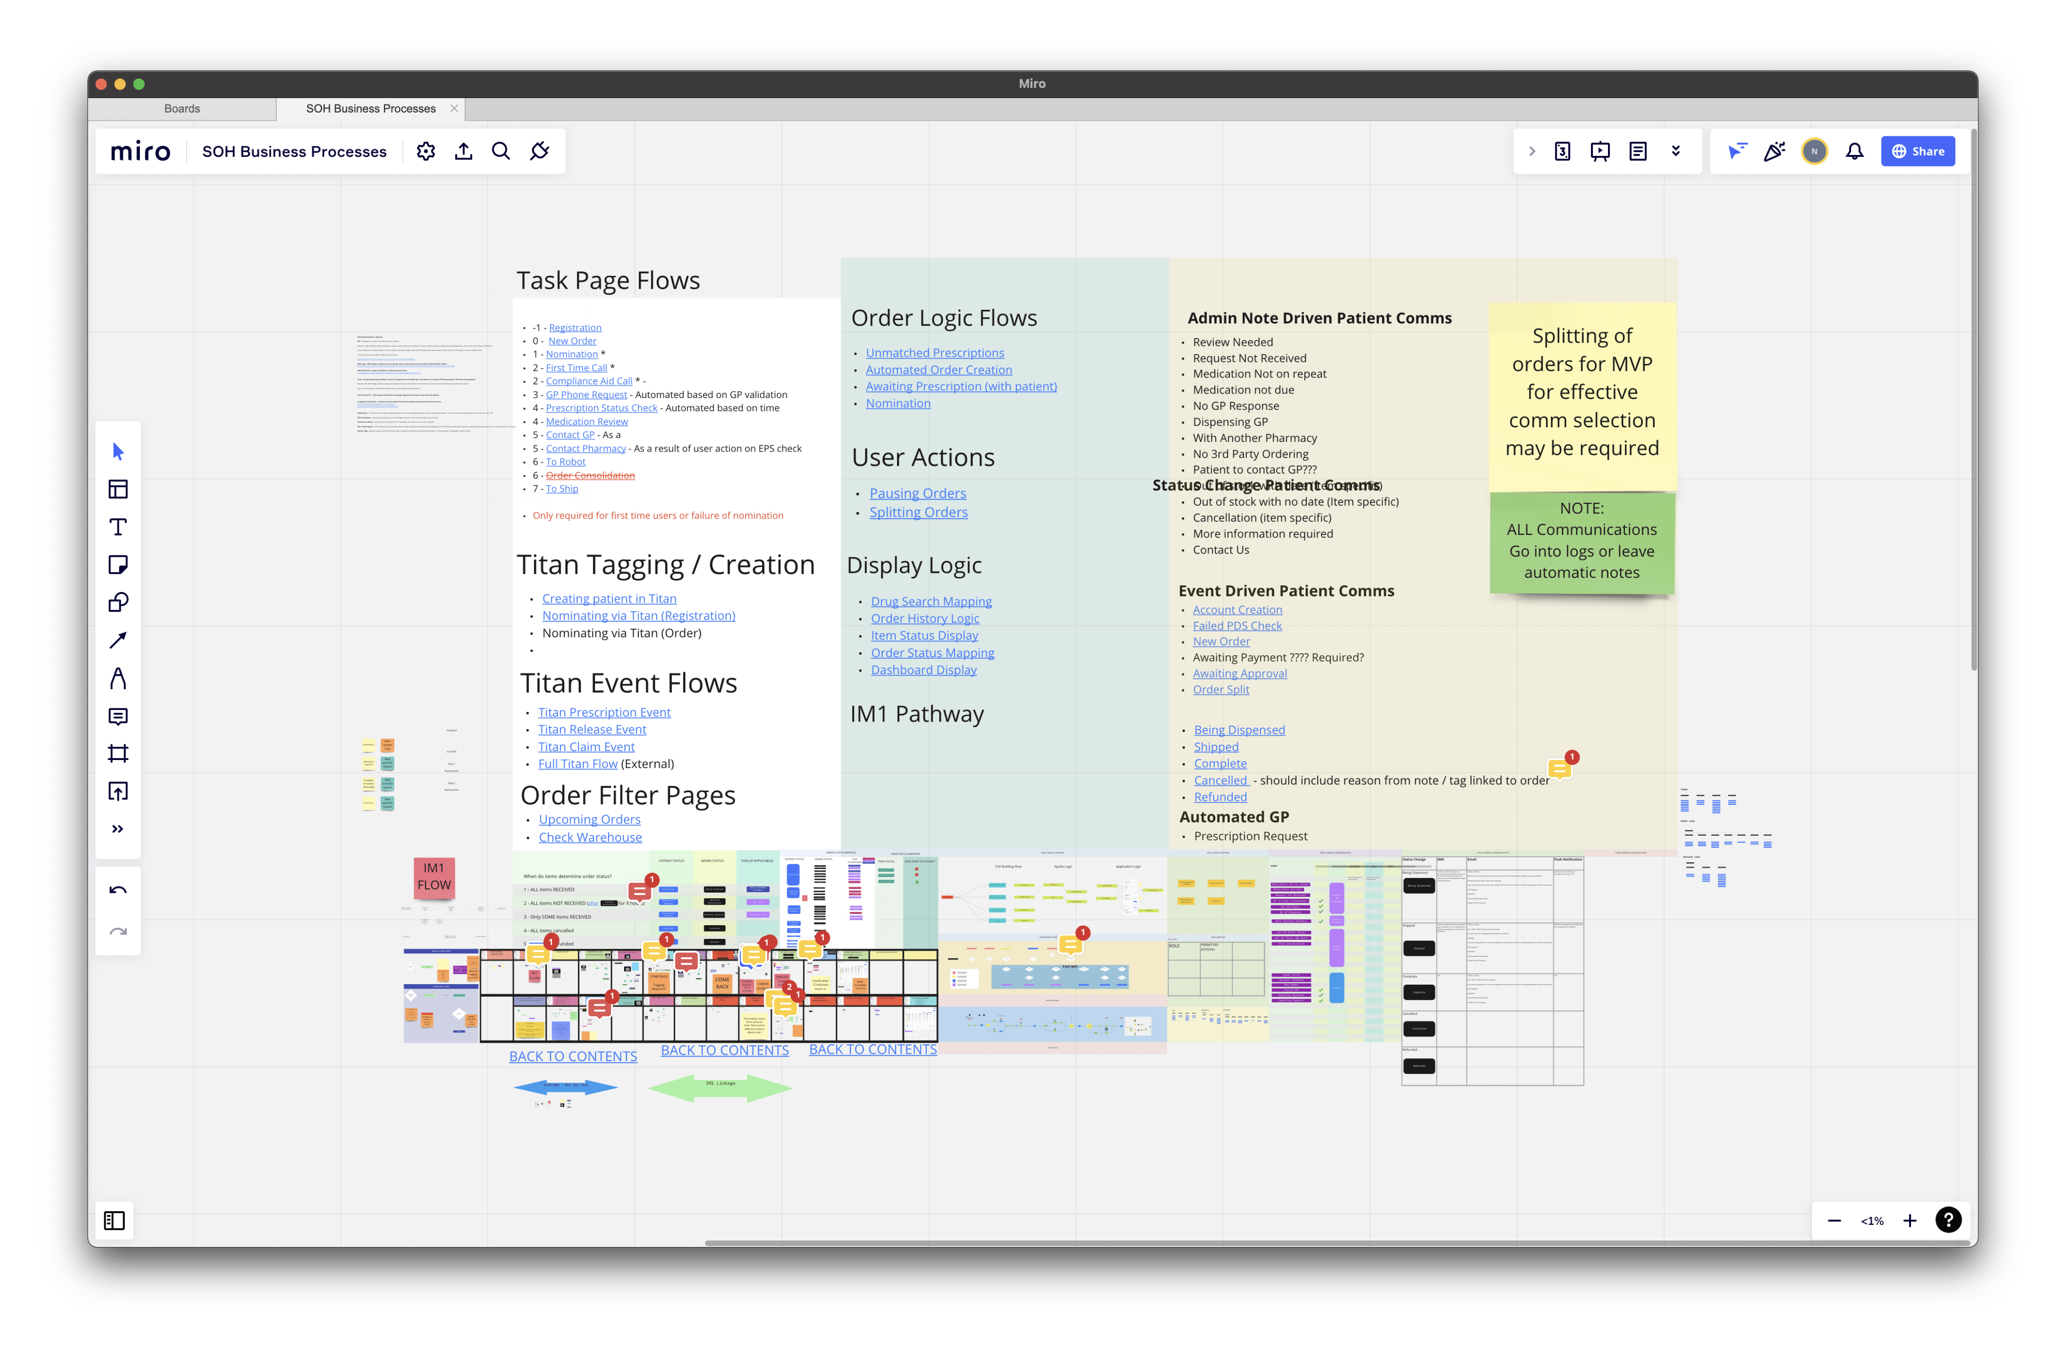
Task: Select the Sticky note tool
Action: pos(118,565)
